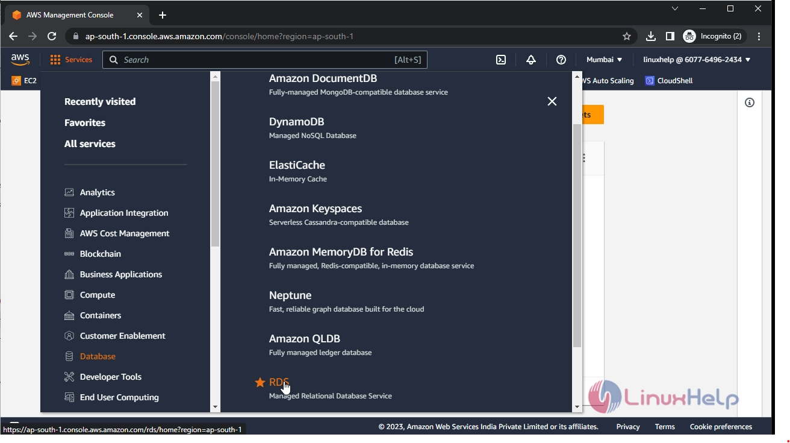Click the EC2 bookmark icon in favorites bar
790x443 pixels.
tap(16, 81)
